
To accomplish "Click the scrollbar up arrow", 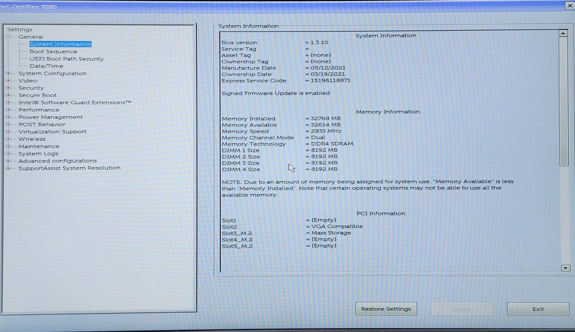I will click(x=564, y=33).
